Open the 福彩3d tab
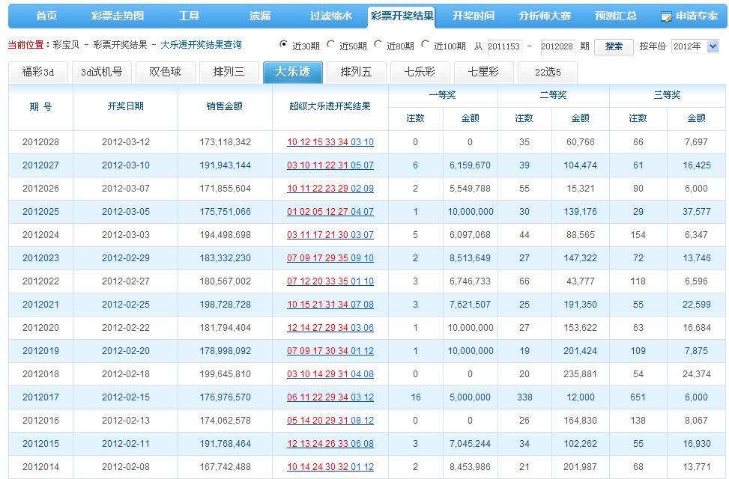Image resolution: width=729 pixels, height=479 pixels. [x=38, y=73]
